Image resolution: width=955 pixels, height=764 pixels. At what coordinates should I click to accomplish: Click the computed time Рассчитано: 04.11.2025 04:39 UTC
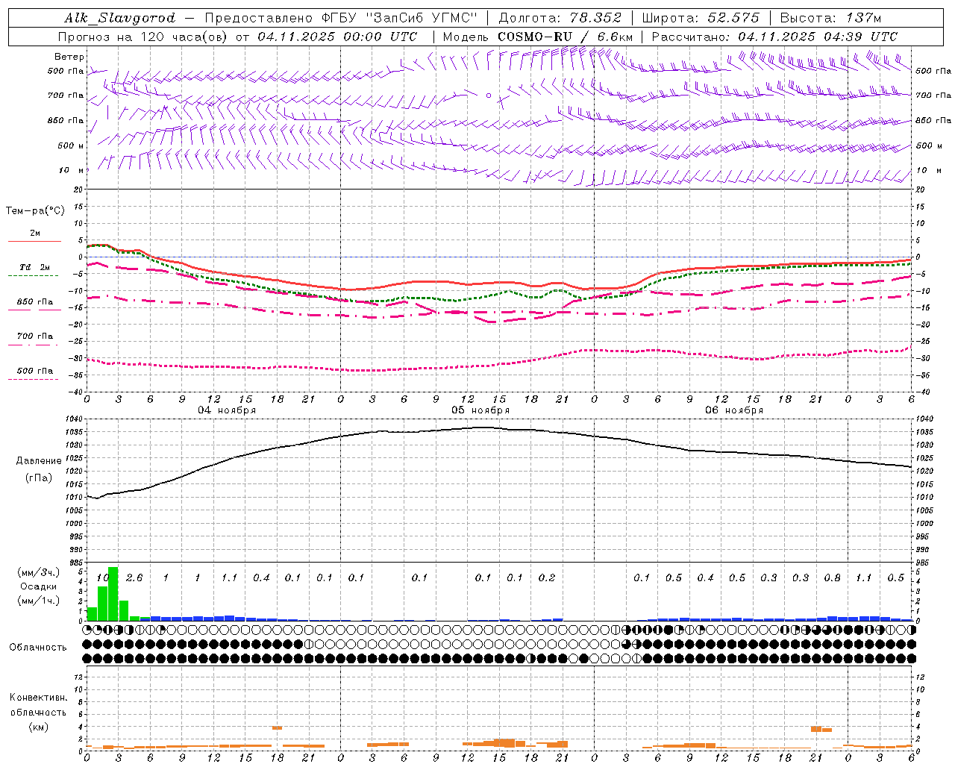tap(774, 37)
